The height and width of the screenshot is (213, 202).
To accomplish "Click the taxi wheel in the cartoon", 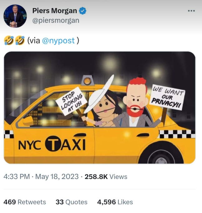I will click(x=161, y=155).
